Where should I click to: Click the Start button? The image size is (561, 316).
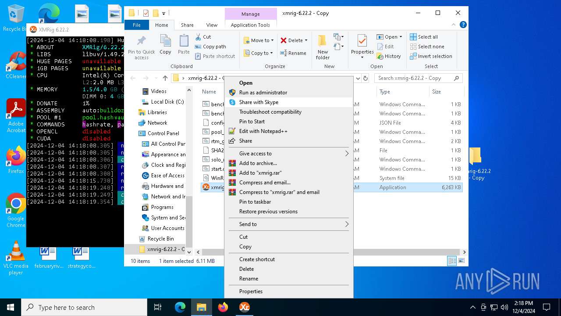coord(11,307)
